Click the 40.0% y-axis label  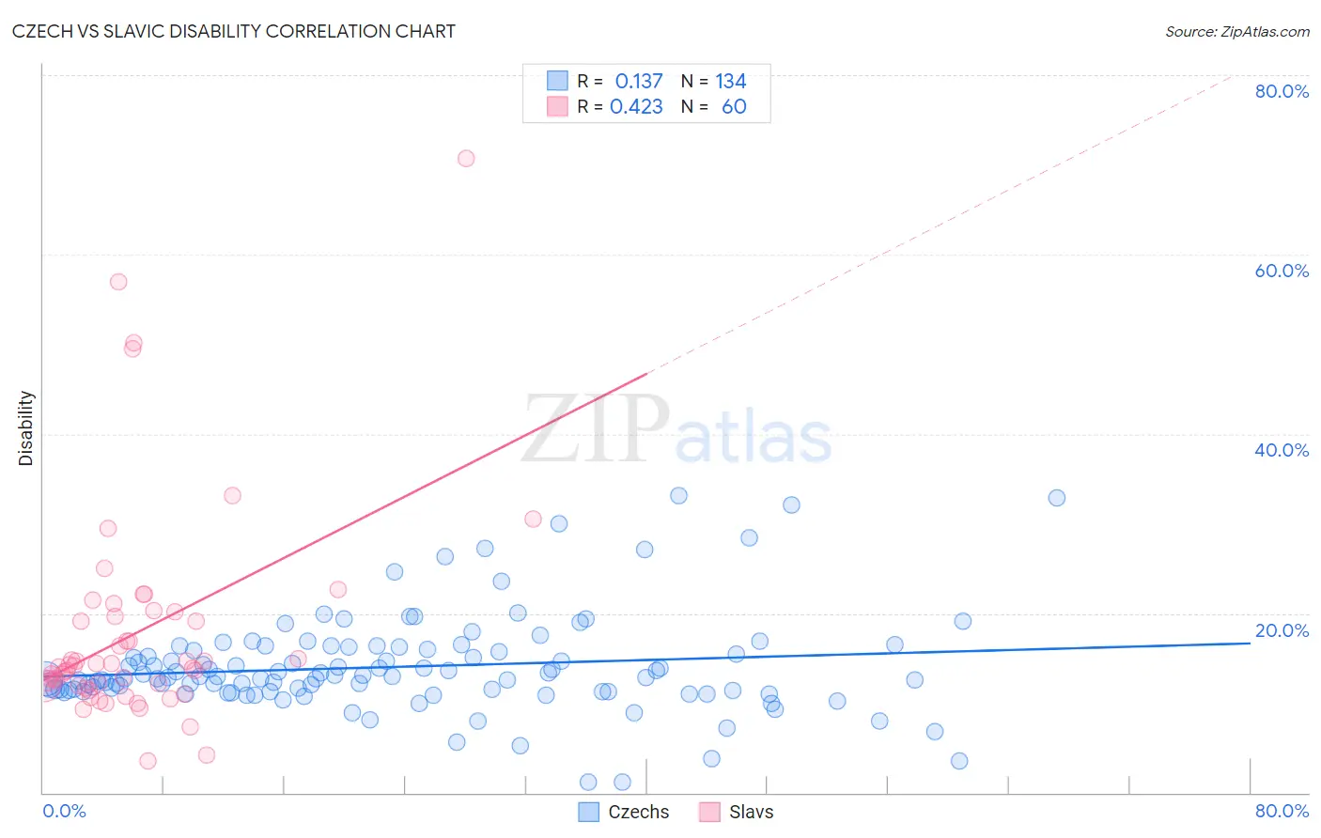point(1282,450)
